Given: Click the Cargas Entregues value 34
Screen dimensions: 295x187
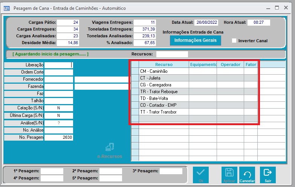Looking at the screenshot, I should coord(68,29).
